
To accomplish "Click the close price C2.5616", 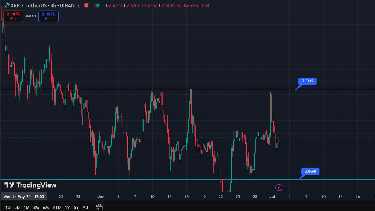I will pyautogui.click(x=167, y=5).
